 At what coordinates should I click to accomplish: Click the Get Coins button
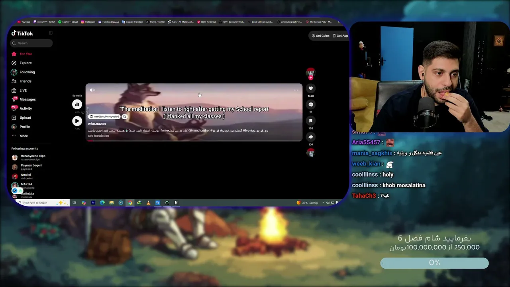point(321,35)
